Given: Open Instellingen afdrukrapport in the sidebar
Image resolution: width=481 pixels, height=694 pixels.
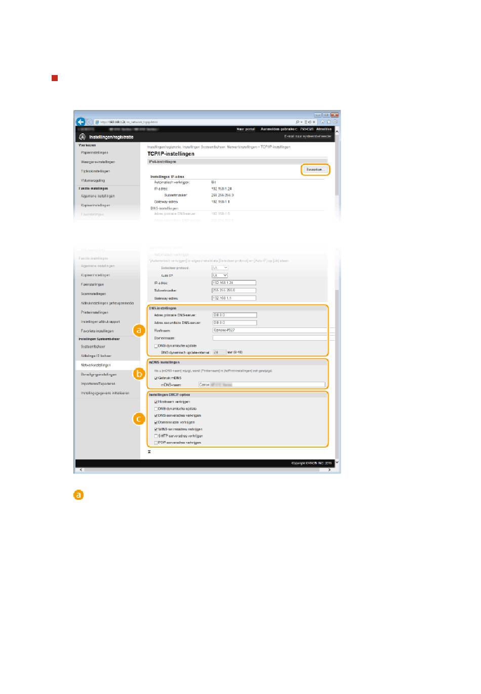Looking at the screenshot, I should click(100, 322).
